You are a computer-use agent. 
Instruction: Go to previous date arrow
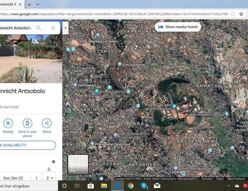tap(31, 178)
